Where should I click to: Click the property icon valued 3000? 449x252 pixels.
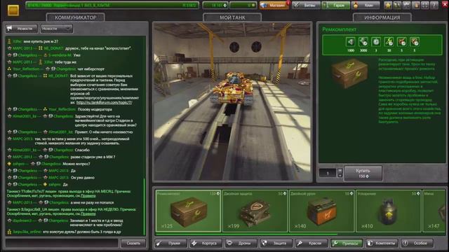363,42
